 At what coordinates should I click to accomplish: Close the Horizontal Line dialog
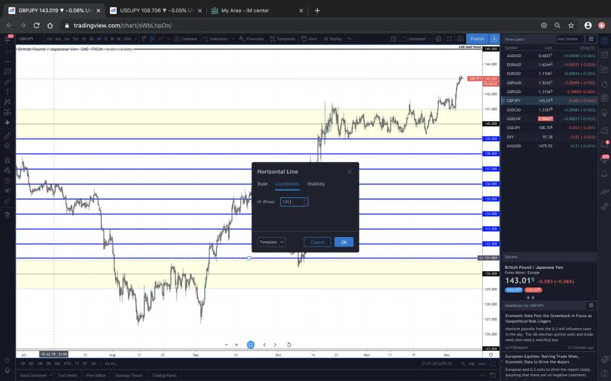pos(349,171)
